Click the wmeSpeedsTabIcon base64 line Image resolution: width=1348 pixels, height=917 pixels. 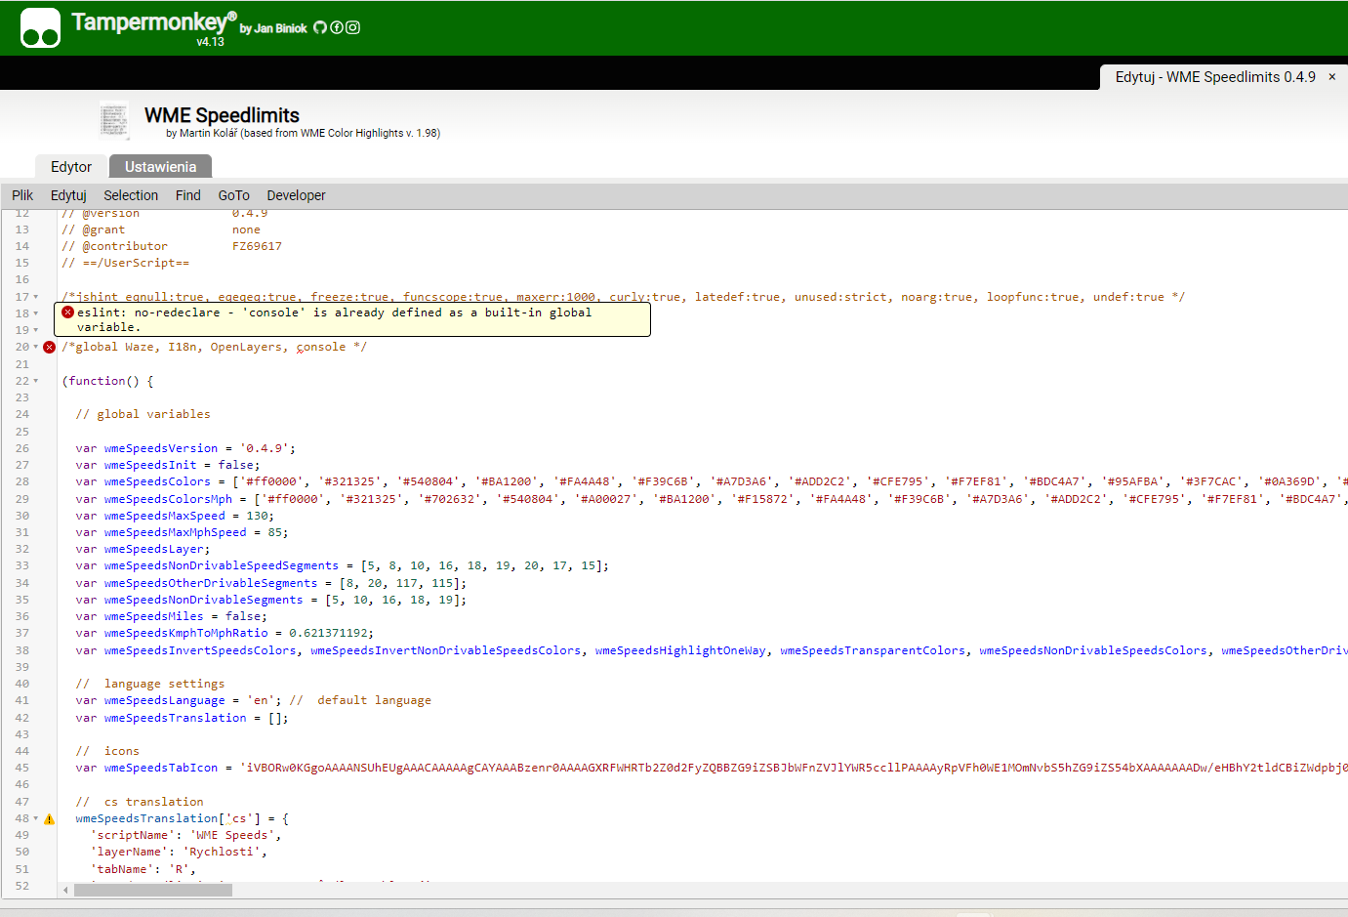point(712,768)
